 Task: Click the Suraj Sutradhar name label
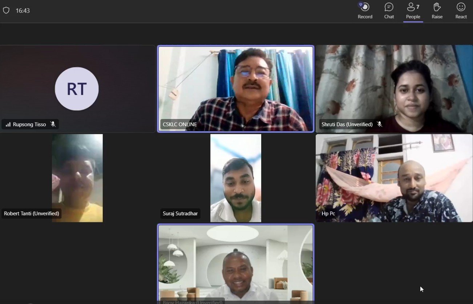pos(181,213)
